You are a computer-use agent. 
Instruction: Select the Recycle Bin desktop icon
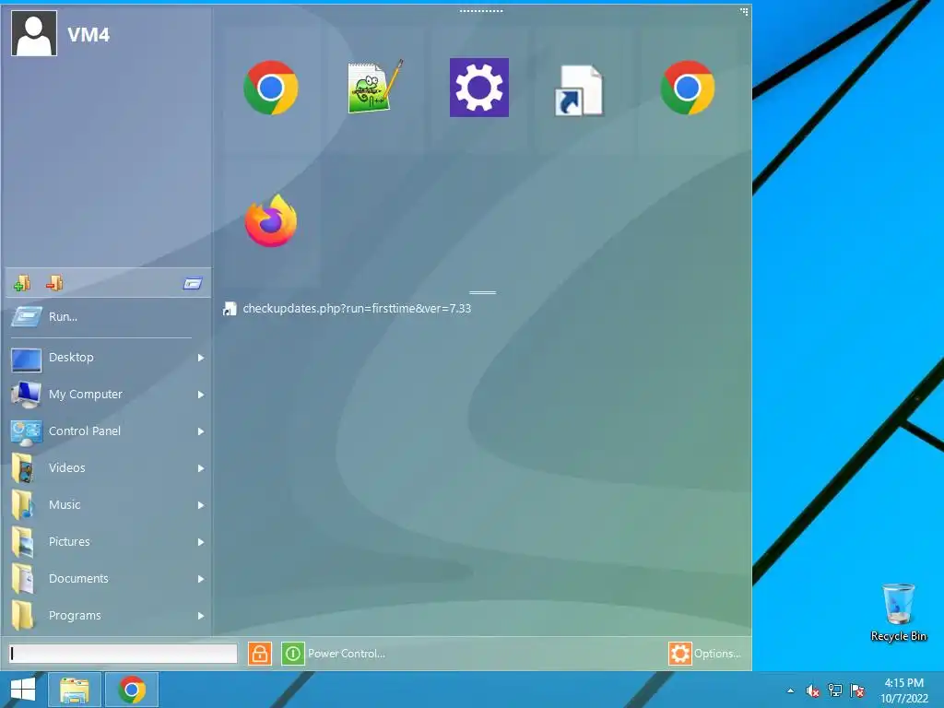coord(898,612)
